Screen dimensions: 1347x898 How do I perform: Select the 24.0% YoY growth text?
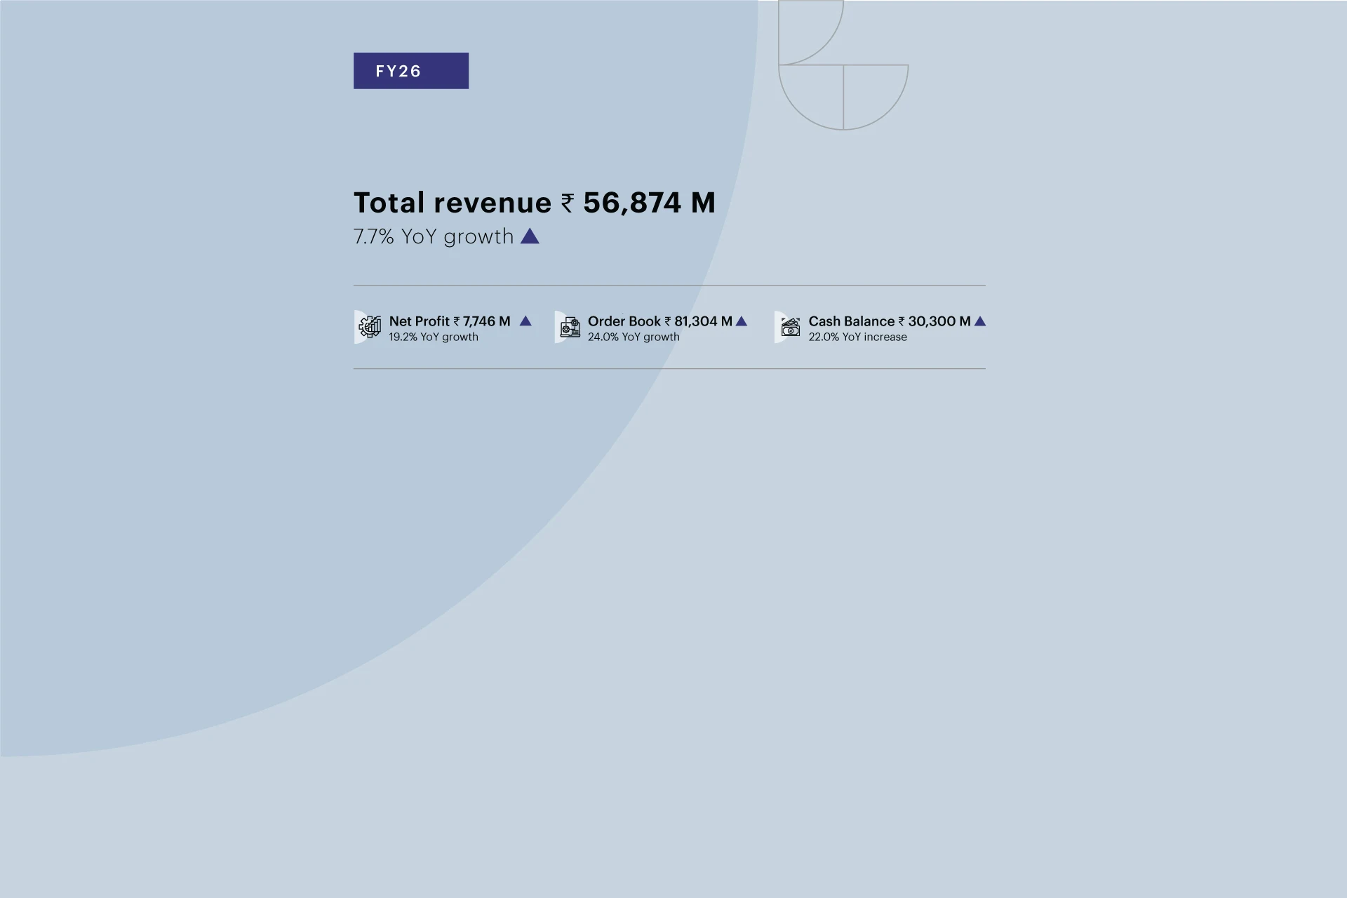point(634,337)
